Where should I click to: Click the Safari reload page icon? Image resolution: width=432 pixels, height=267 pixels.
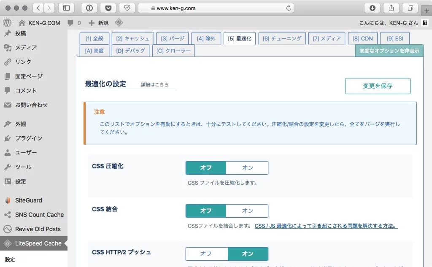point(289,8)
